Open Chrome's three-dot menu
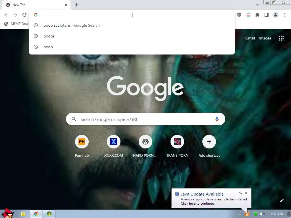This screenshot has height=218, width=291. click(285, 15)
